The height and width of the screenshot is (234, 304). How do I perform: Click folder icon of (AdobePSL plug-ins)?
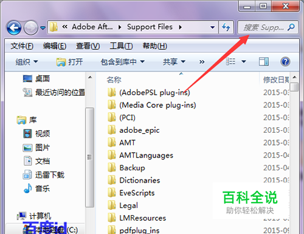[x=112, y=92]
